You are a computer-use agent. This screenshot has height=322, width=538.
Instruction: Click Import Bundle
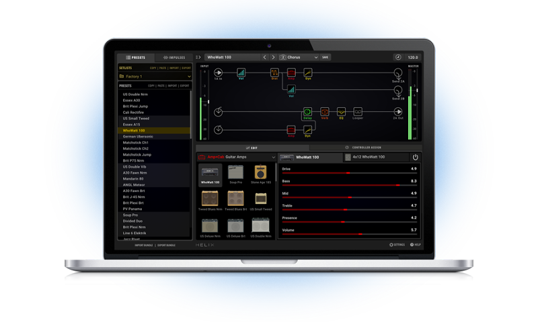pos(144,245)
